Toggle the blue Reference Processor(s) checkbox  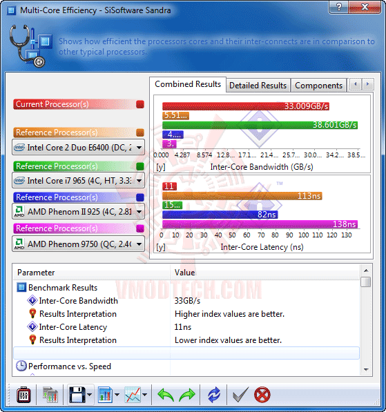[x=140, y=197]
